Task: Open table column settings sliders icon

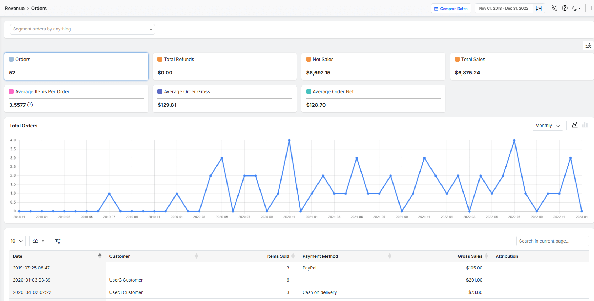Action: pos(58,241)
